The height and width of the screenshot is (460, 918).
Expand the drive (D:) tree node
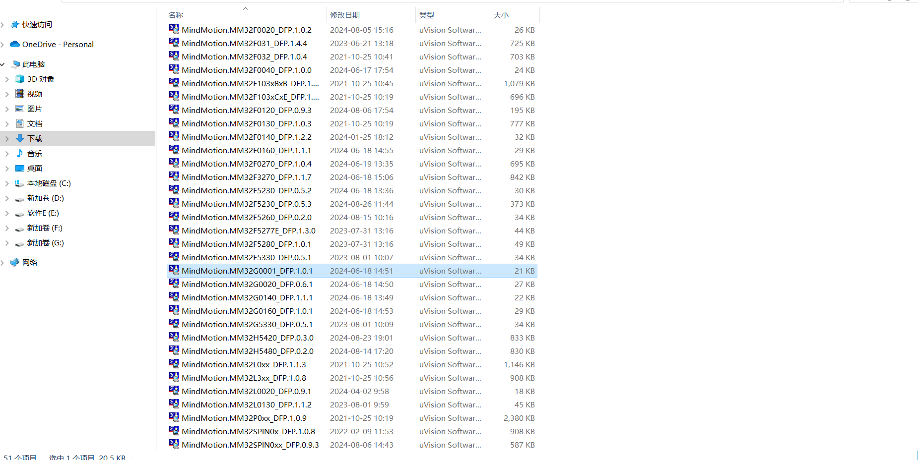(7, 198)
